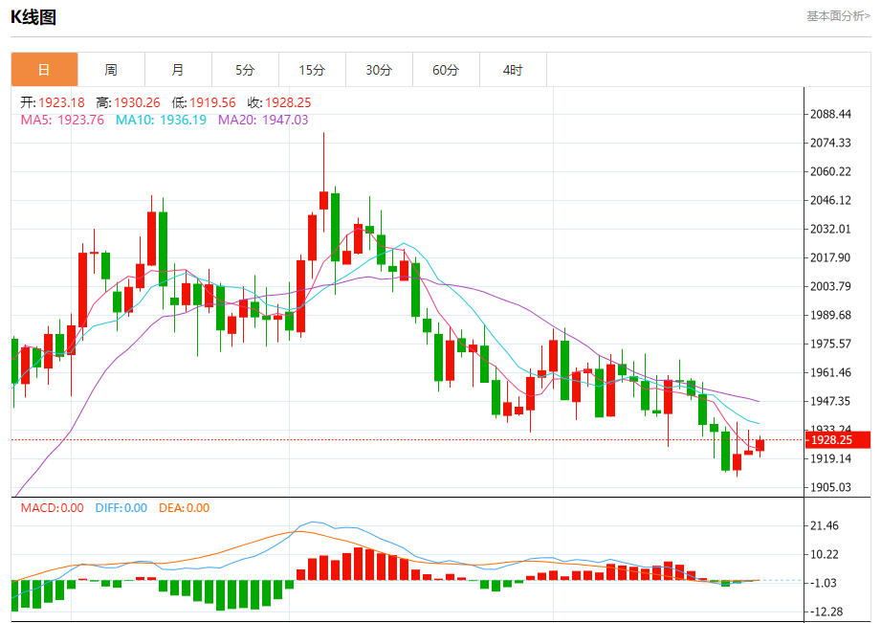Switch to the 周 weekly tab

point(111,70)
